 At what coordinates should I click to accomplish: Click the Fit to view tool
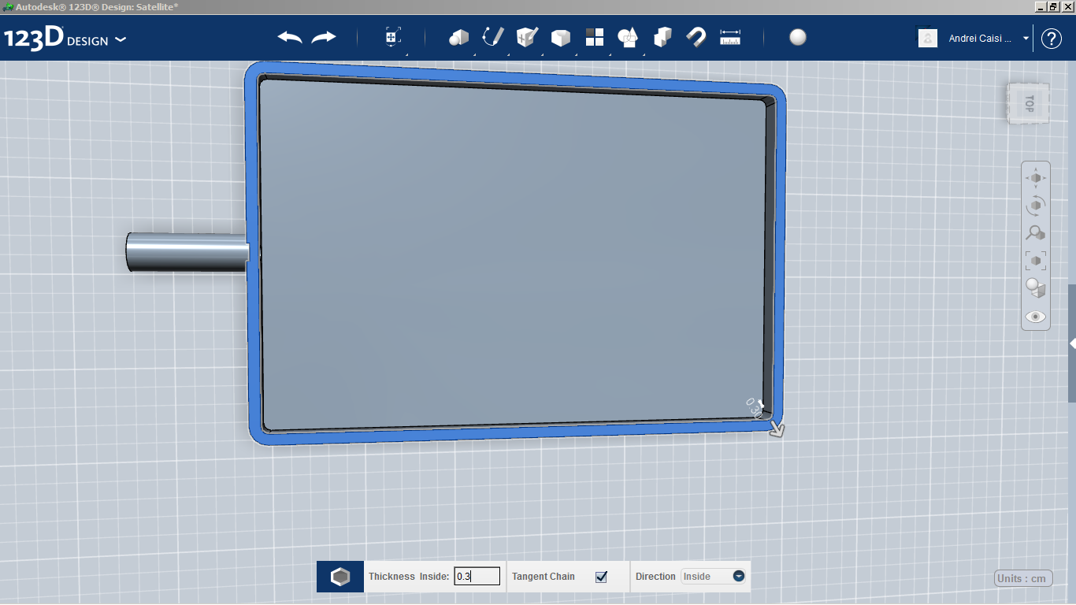[x=1036, y=261]
